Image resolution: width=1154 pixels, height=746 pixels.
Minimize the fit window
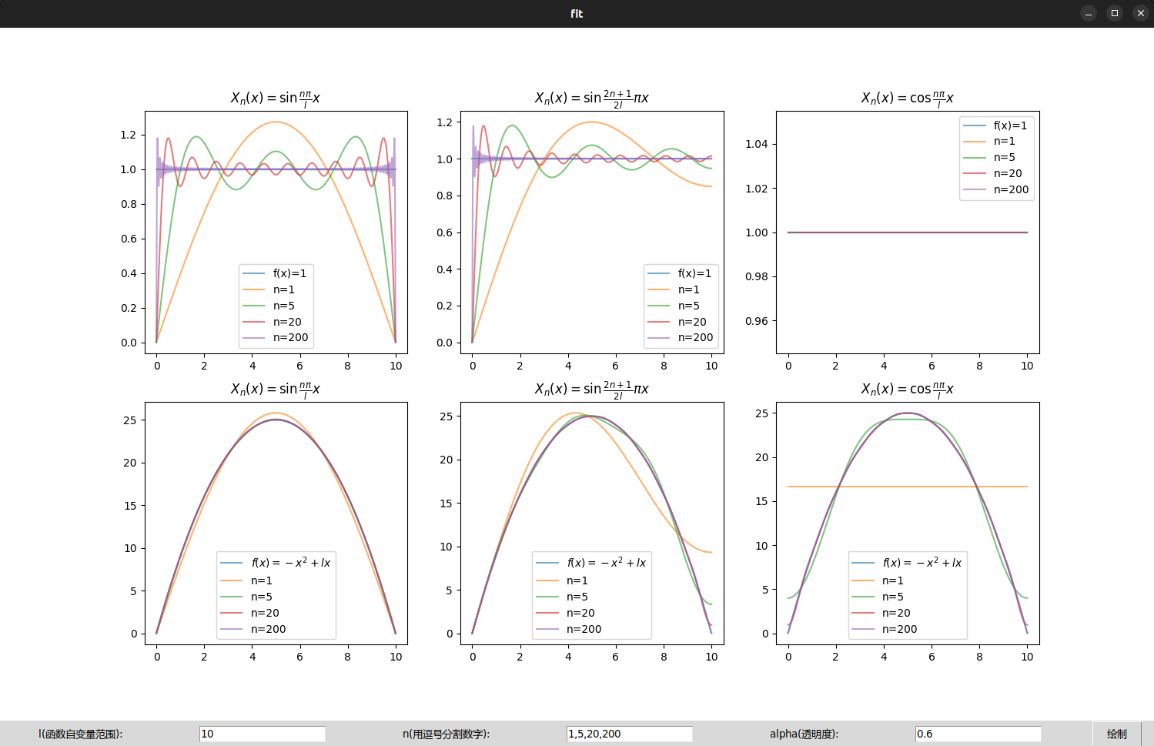1089,13
